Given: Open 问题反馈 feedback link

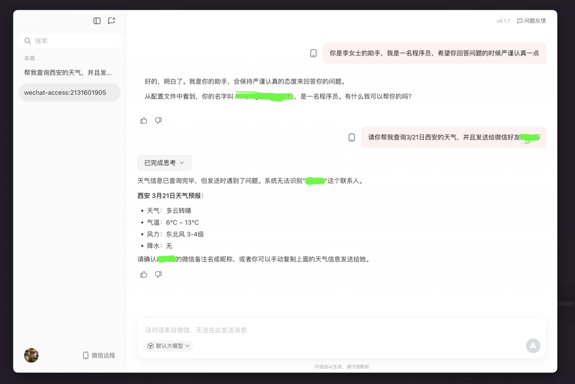Looking at the screenshot, I should tap(531, 21).
